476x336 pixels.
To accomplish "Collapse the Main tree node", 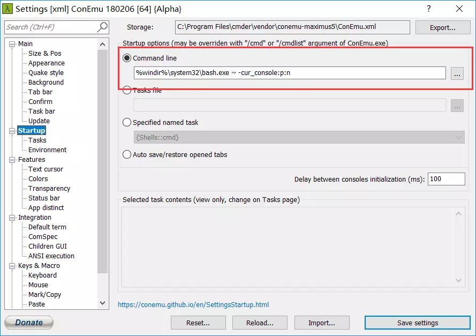I will click(12, 44).
